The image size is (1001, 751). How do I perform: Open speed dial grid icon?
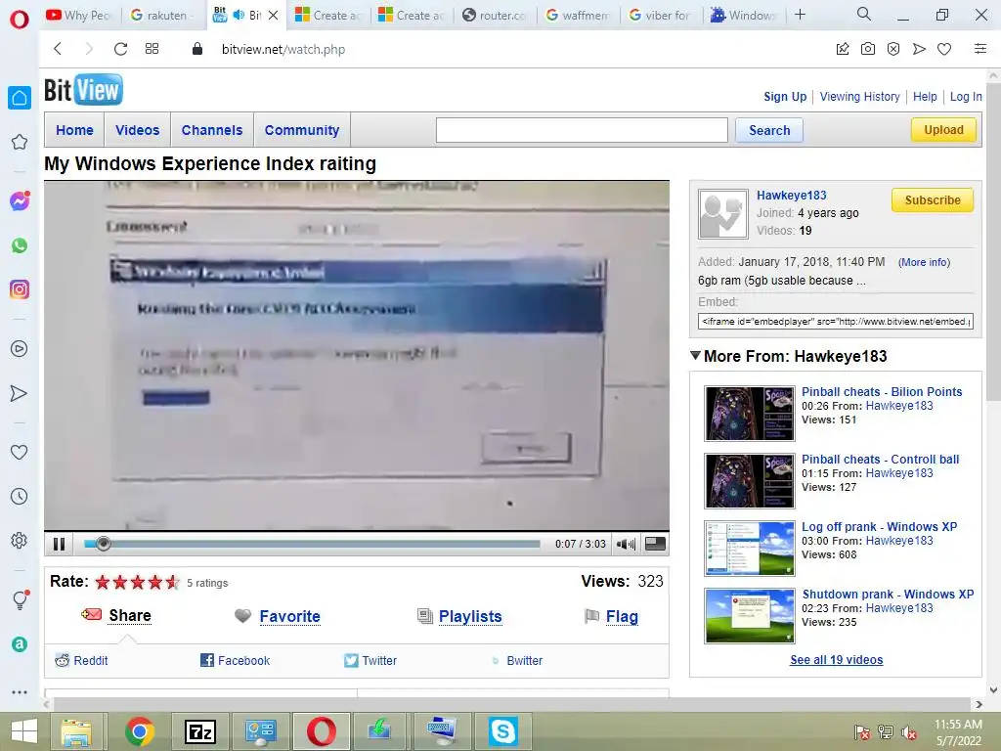click(152, 49)
